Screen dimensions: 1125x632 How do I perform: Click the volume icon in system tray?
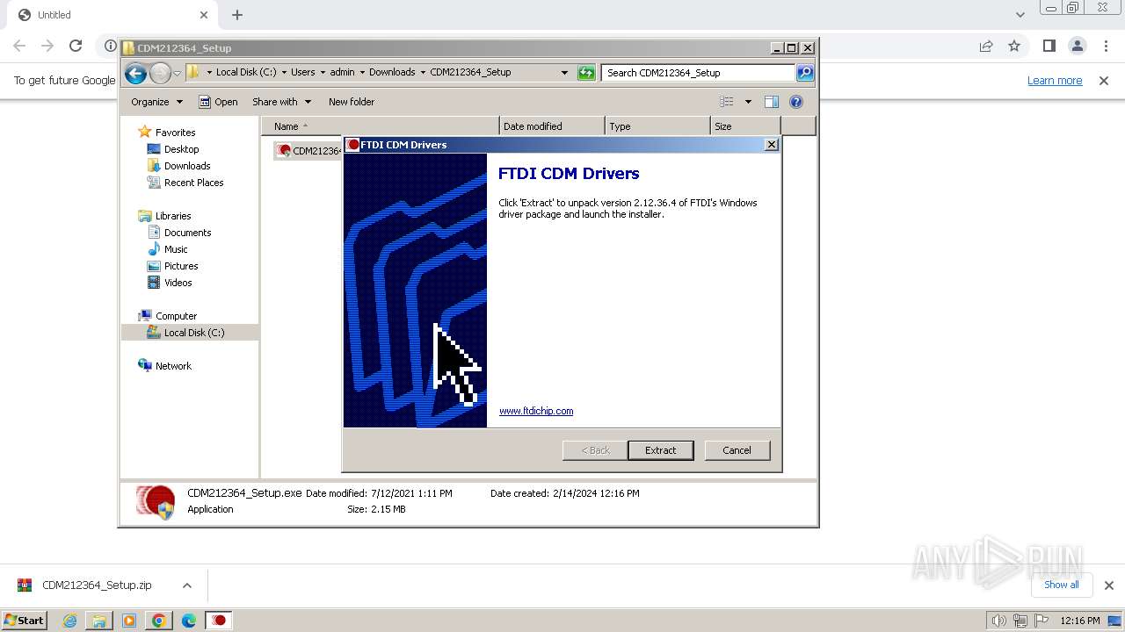(x=999, y=621)
